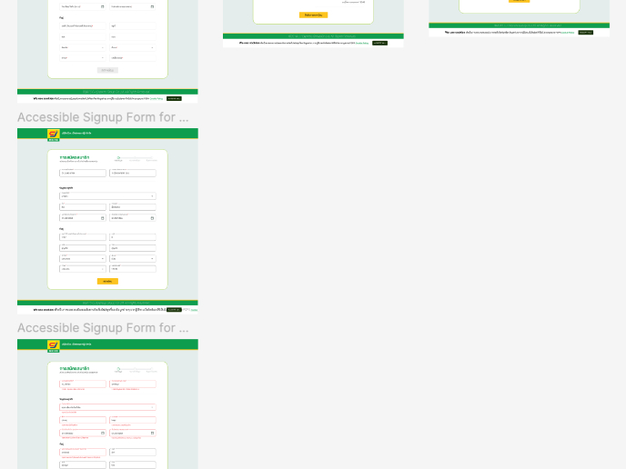Click the yellow submit button in the filled form frame

pos(107,281)
